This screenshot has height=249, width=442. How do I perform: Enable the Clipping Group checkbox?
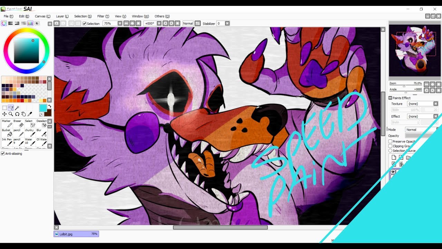(x=390, y=146)
